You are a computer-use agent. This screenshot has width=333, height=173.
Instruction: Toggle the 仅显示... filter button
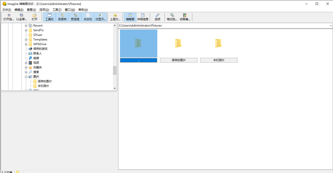(101, 17)
